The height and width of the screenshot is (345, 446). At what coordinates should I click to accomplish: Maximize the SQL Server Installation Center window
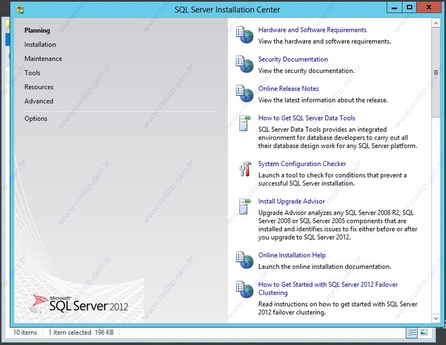pos(409,8)
